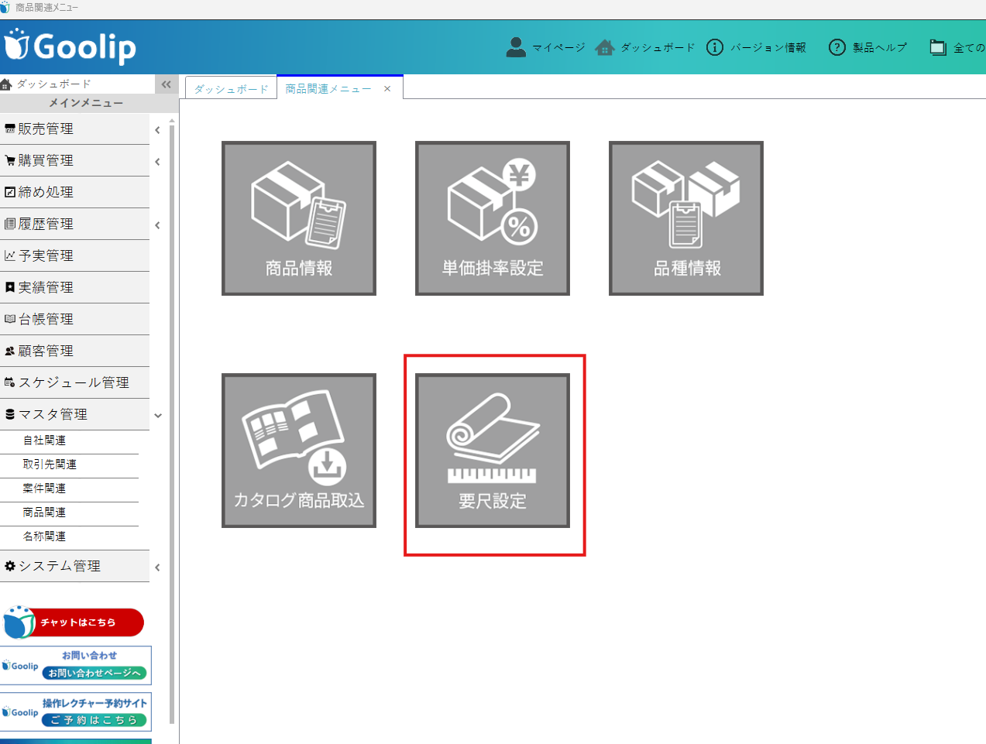Click the 販売管理 expand chevron

click(157, 130)
